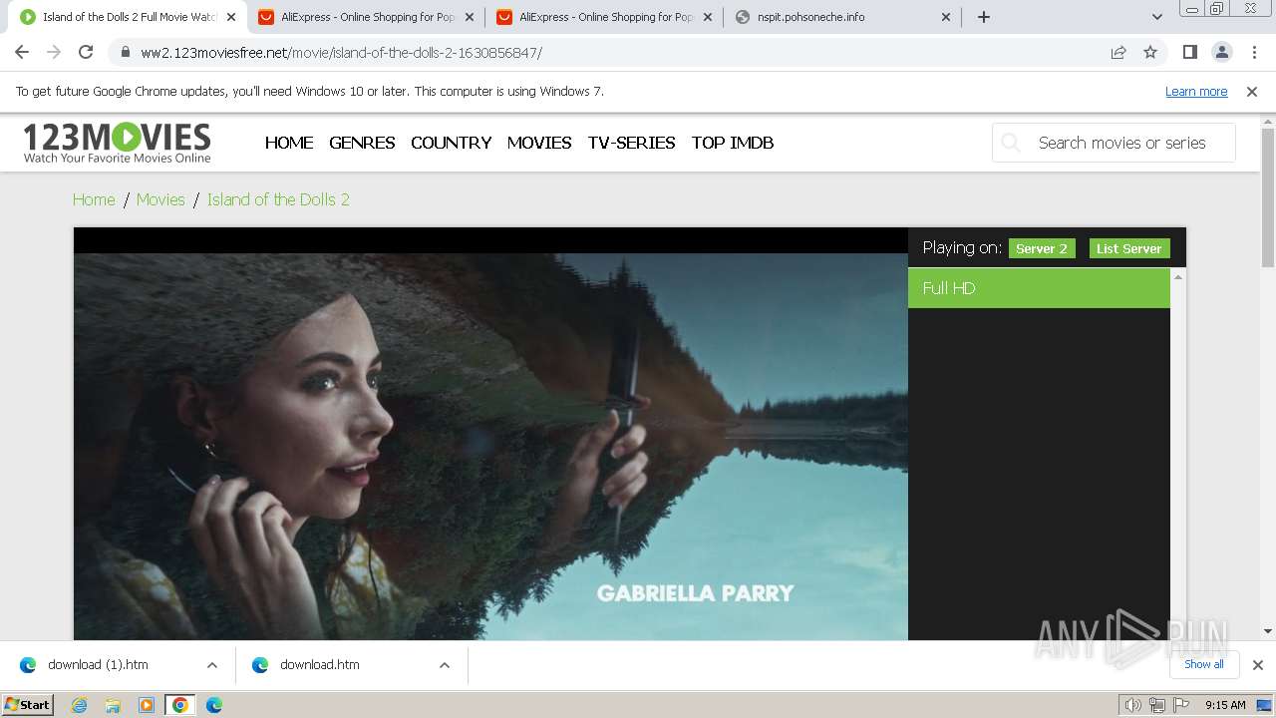Show all downloads

(x=1204, y=664)
